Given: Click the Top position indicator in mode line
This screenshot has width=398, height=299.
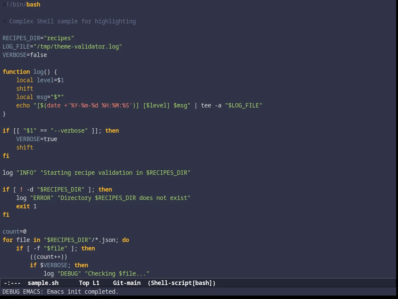Looking at the screenshot, I should (84, 283).
